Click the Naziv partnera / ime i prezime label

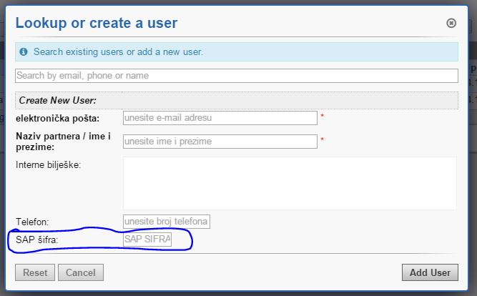pos(63,142)
